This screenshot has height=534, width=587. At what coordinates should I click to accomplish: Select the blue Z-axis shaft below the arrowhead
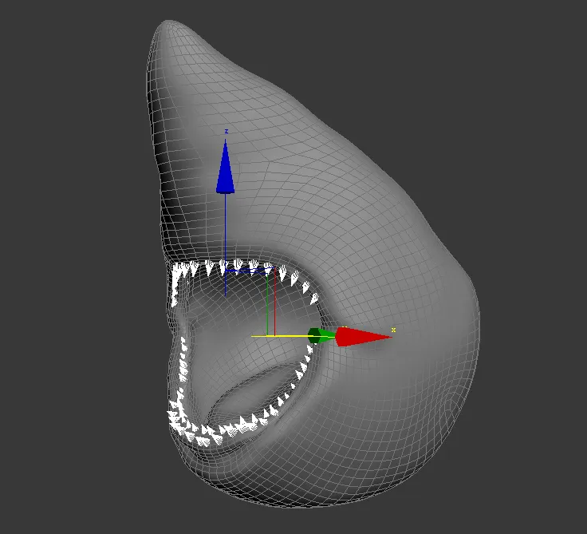tap(226, 231)
